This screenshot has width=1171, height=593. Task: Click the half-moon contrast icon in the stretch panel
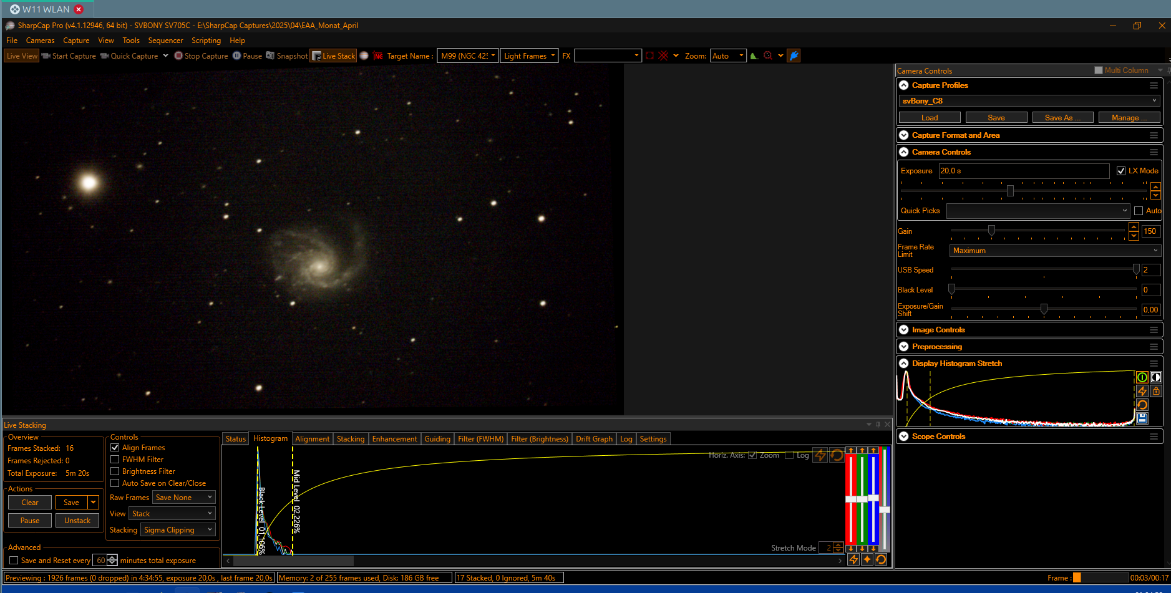[x=1156, y=377]
